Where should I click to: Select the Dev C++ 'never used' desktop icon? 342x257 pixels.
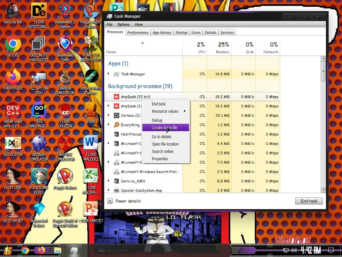pyautogui.click(x=13, y=115)
